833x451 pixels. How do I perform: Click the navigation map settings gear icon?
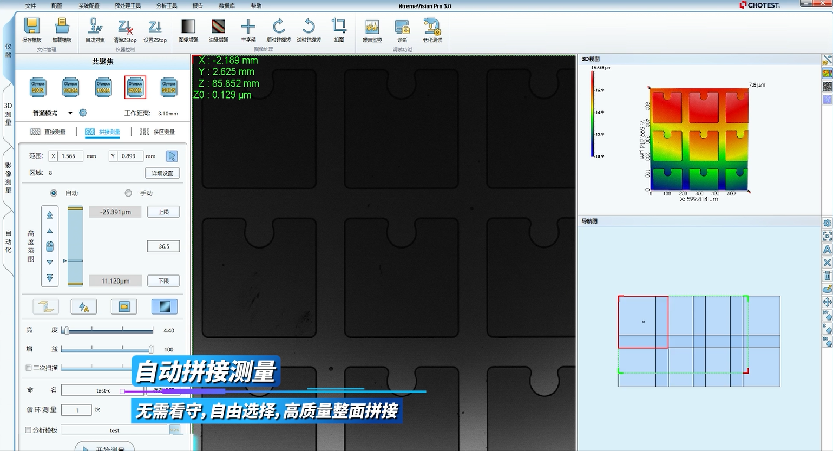click(827, 223)
